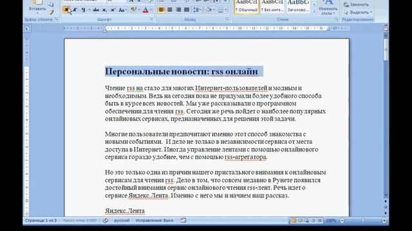Click the Select Browse Object button

pos(386,207)
